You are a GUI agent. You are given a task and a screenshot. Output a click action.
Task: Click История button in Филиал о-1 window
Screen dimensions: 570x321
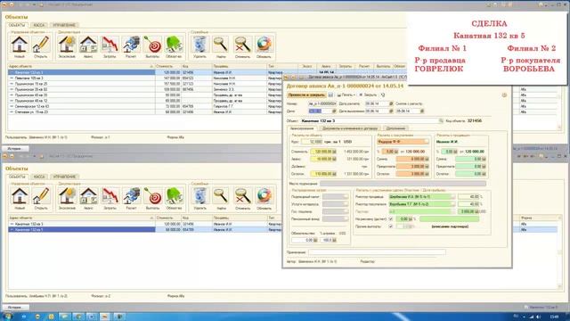point(15,149)
